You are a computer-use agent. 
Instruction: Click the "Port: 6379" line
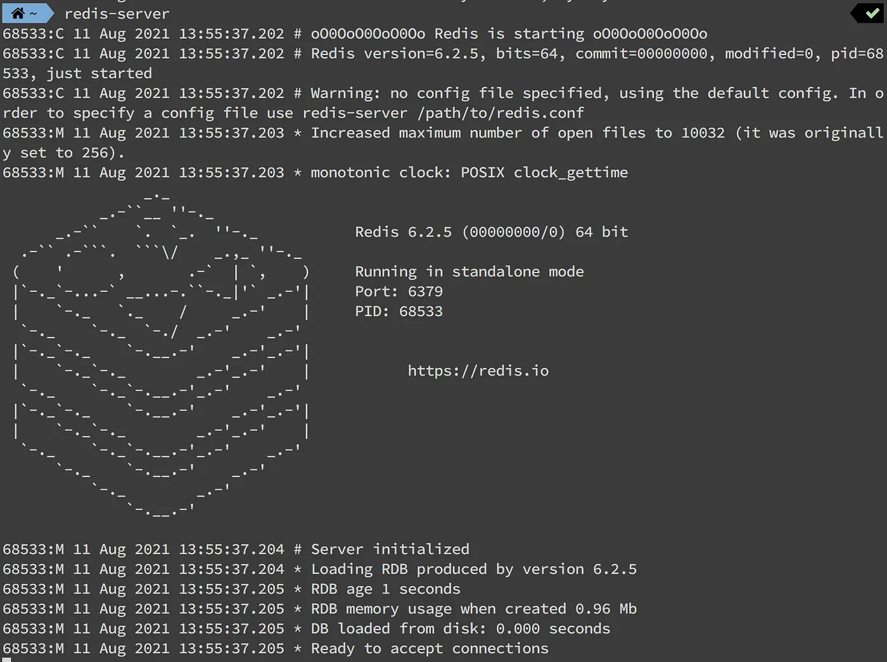[x=399, y=291]
